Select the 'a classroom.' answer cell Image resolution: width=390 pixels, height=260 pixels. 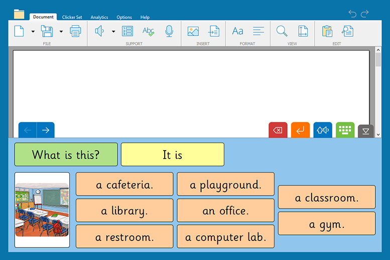tap(326, 197)
